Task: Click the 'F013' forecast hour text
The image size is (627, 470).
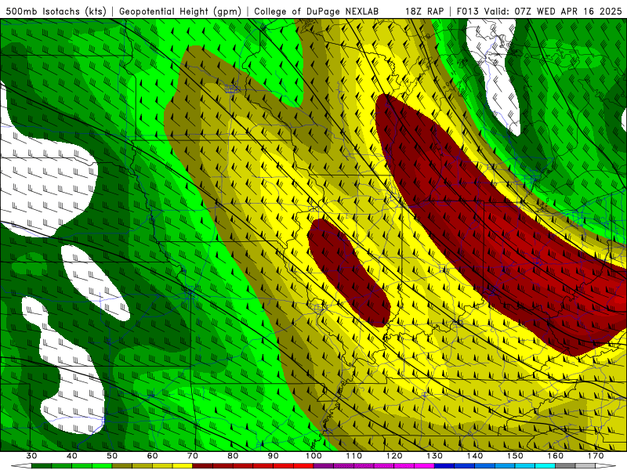Action: 467,11
